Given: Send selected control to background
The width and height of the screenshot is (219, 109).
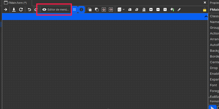Looking at the screenshot, I should [97, 9].
